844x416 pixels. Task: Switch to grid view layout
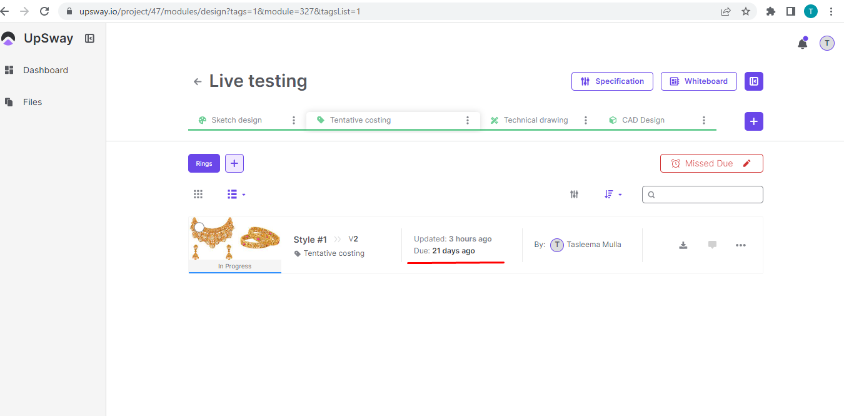coord(198,195)
